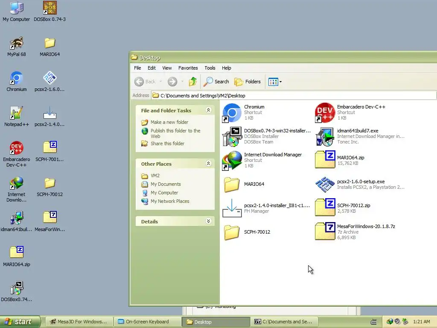Select pcsx2-1.4.0 installer desktop icon
Screen dimensions: 437x328
50,117
